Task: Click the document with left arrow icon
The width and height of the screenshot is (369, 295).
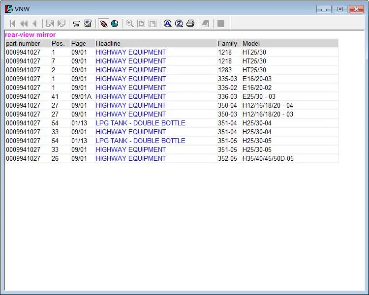Action: [50, 24]
